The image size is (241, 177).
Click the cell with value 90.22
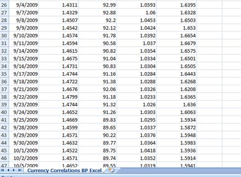point(98,135)
